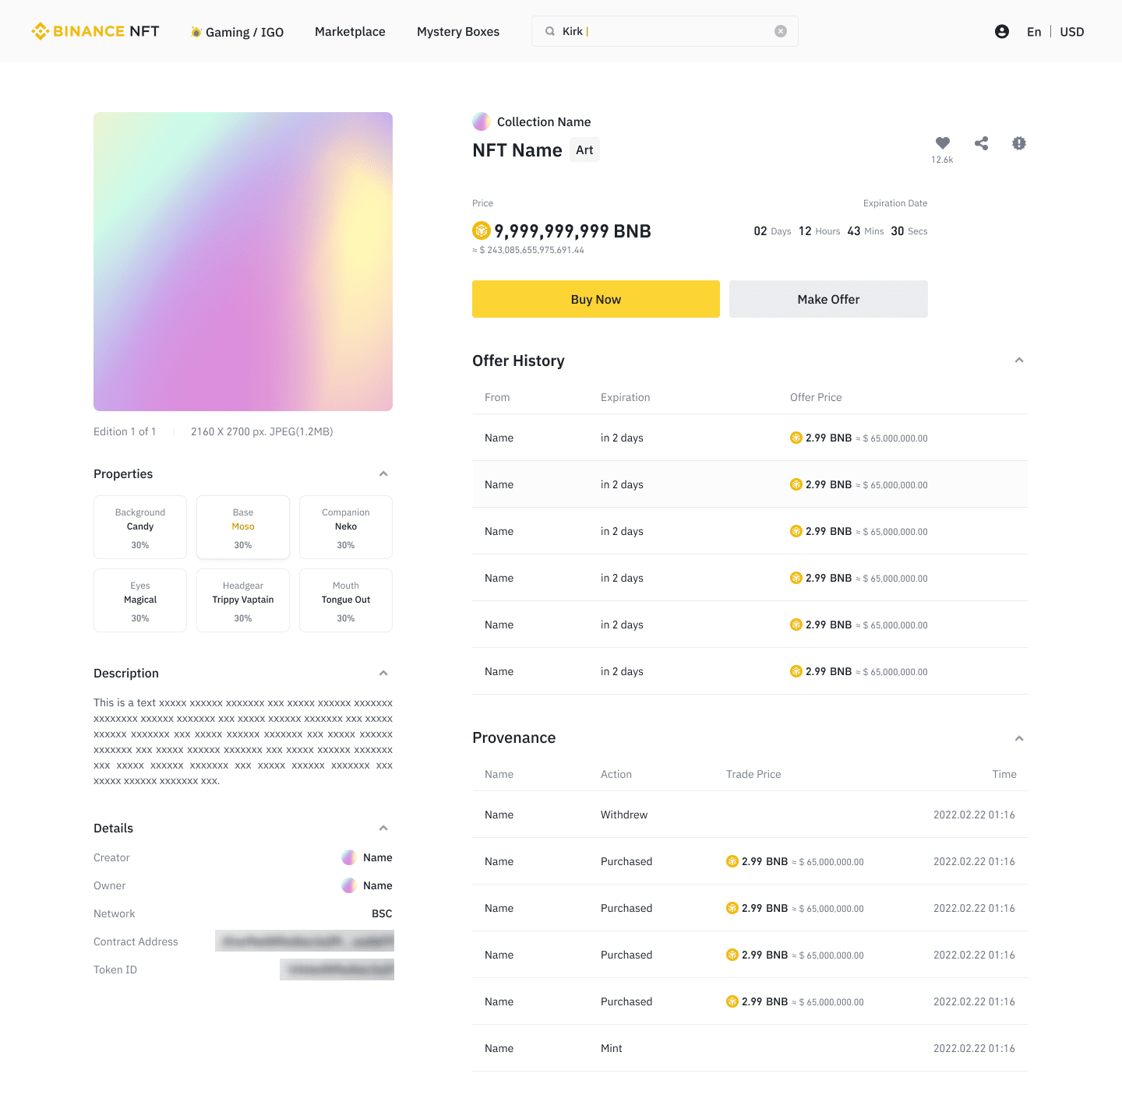
Task: Open the USD currency selector
Action: tap(1071, 32)
